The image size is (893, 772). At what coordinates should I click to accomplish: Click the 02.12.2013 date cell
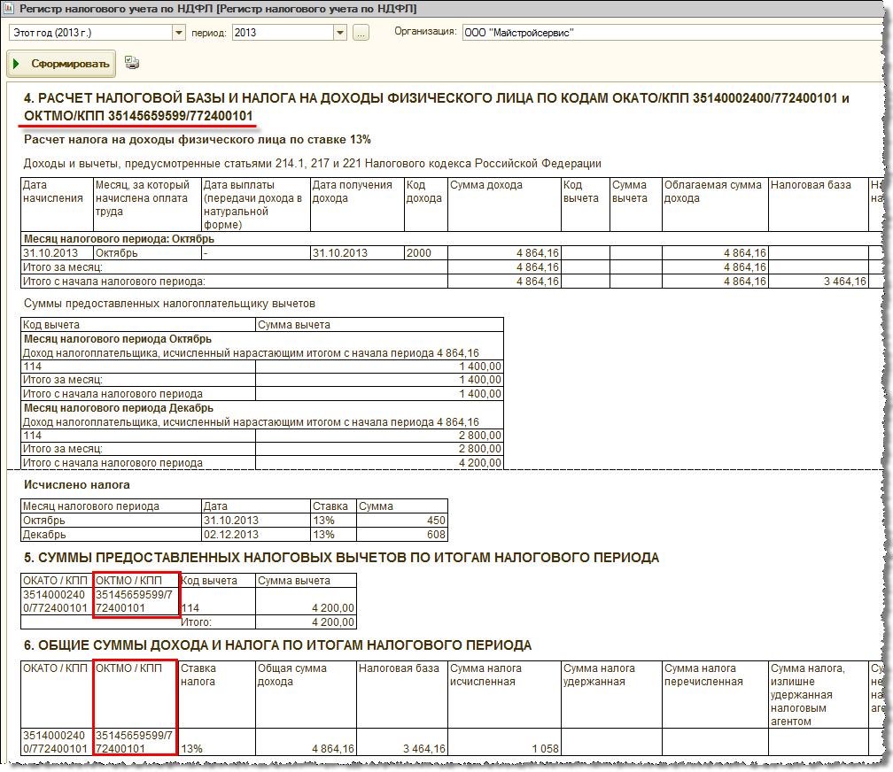click(255, 535)
